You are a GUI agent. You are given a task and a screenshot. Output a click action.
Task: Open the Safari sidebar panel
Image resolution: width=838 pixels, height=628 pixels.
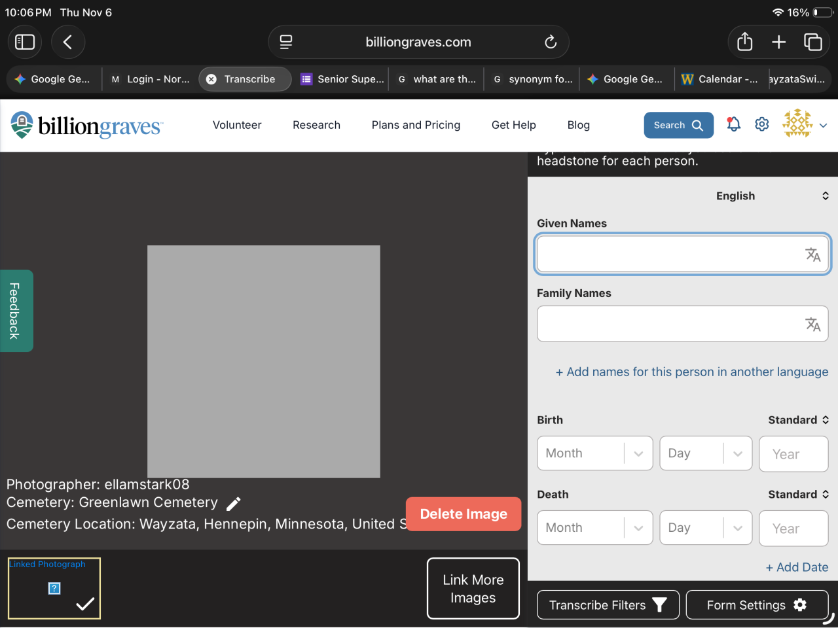coord(25,42)
